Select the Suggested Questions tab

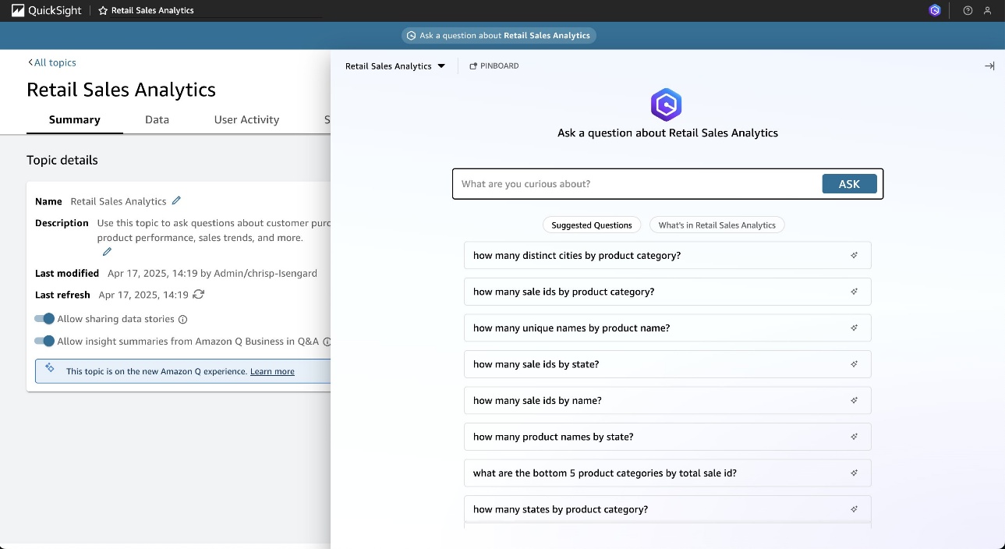(x=592, y=225)
